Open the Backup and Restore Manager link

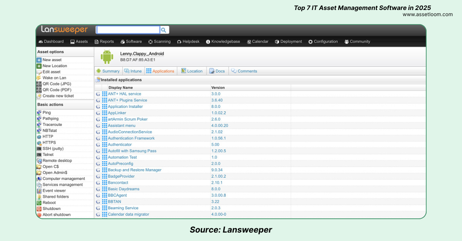(134, 170)
